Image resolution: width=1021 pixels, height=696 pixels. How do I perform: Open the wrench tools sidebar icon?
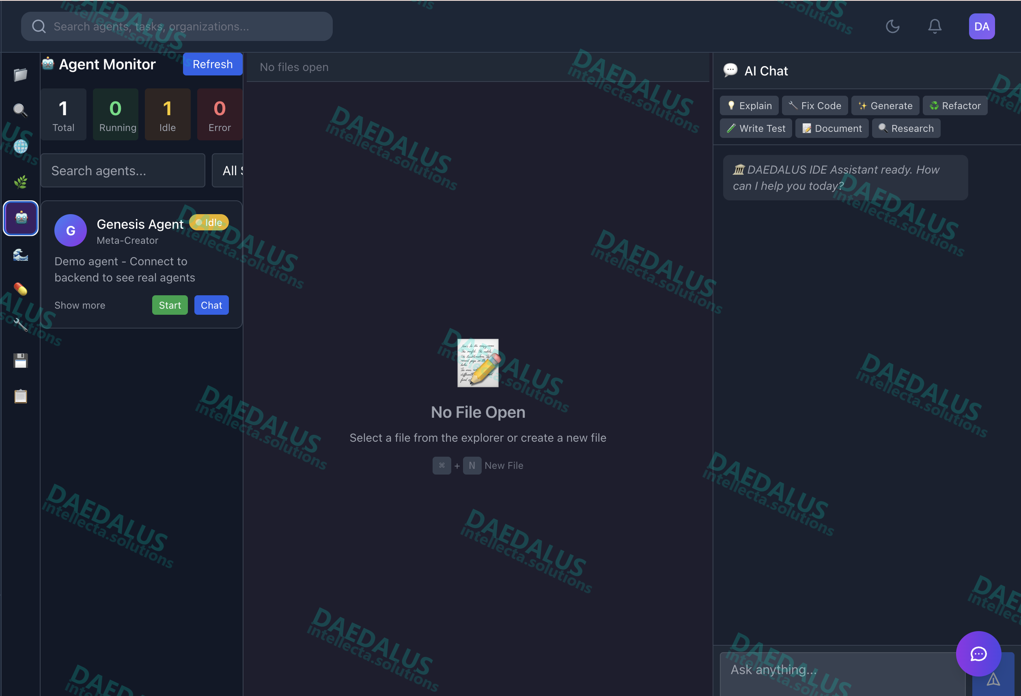[20, 325]
